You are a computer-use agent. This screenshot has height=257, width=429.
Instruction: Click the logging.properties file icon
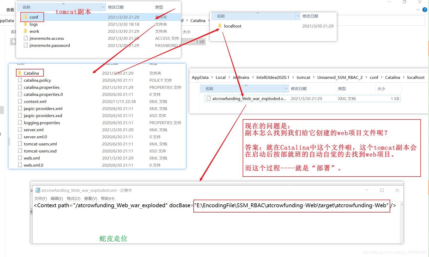20,123
